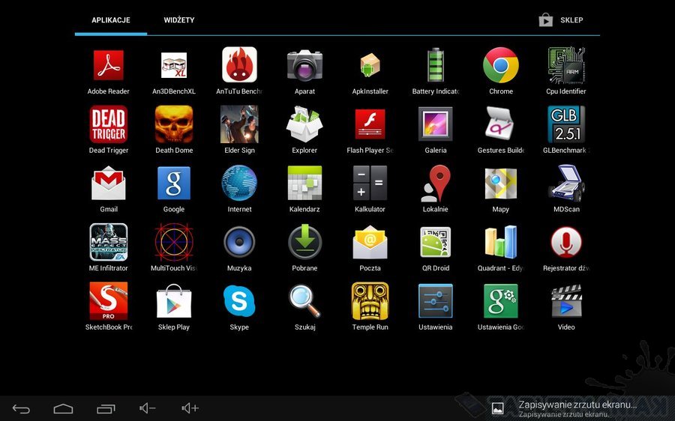Viewport: 675px width, 421px height.
Task: Open Pobrane downloads
Action: click(x=304, y=242)
